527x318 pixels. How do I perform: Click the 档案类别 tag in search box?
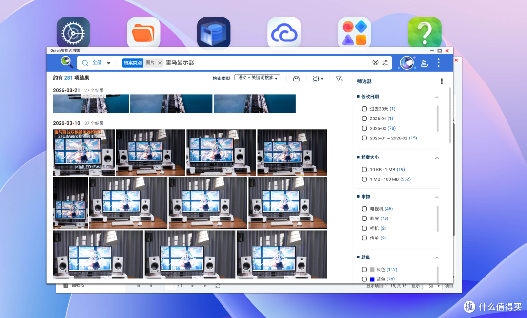132,63
